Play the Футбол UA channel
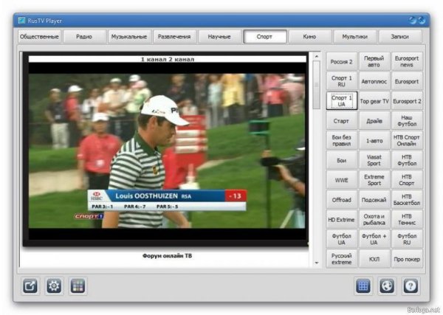443x315 pixels. [342, 239]
